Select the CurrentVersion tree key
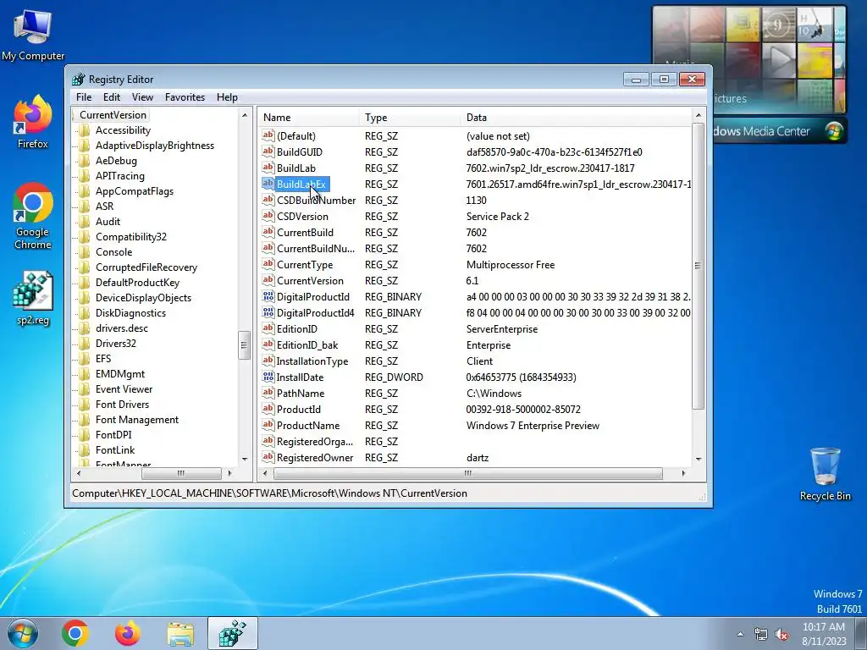This screenshot has width=867, height=650. tap(113, 115)
